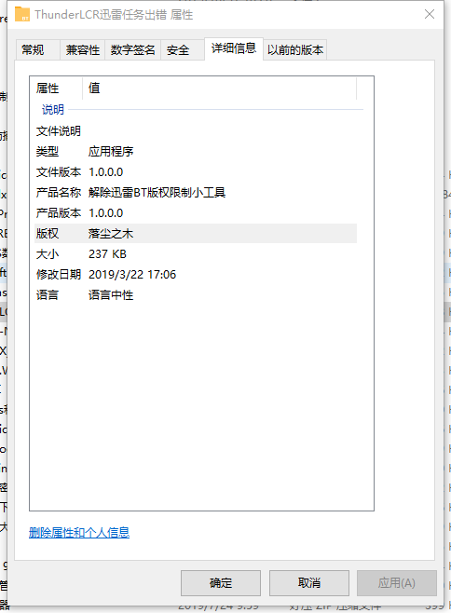Close the properties dialog
Image resolution: width=451 pixels, height=613 pixels.
pyautogui.click(x=430, y=15)
